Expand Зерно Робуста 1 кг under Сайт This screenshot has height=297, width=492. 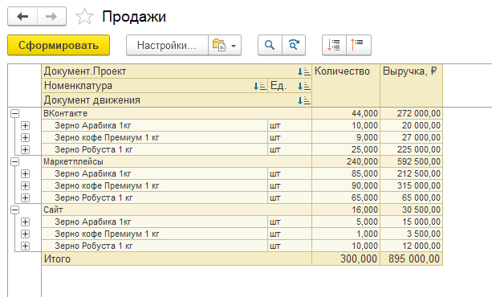click(x=25, y=246)
